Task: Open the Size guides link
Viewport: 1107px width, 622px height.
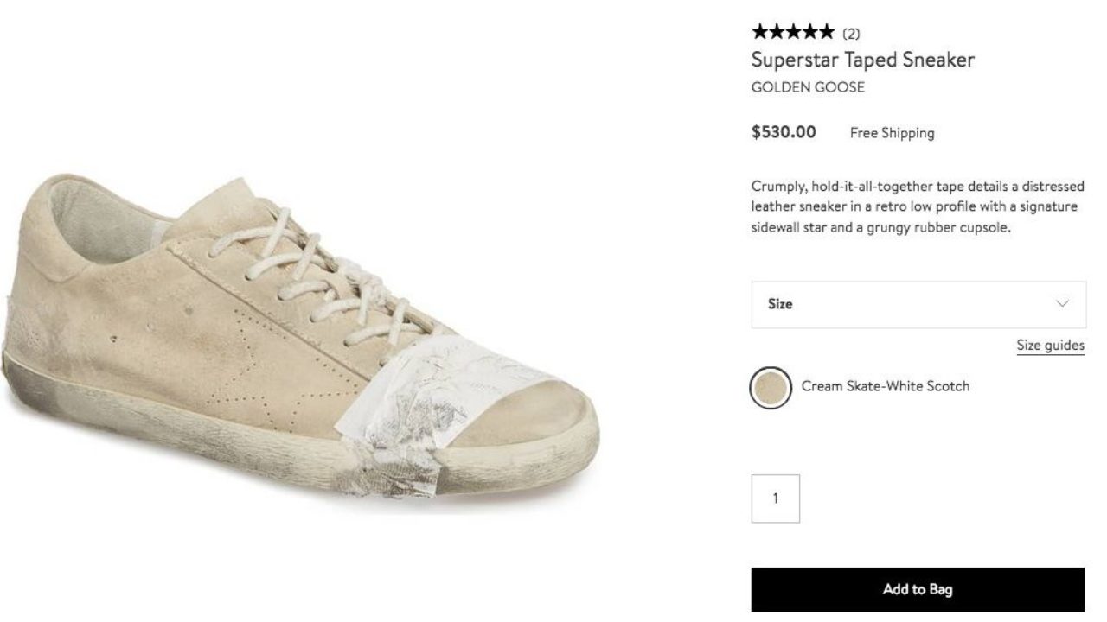Action: click(x=1050, y=346)
